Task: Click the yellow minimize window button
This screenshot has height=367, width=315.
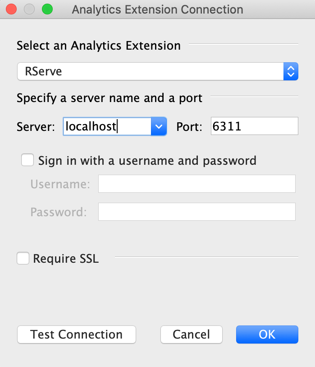Action: pyautogui.click(x=29, y=9)
